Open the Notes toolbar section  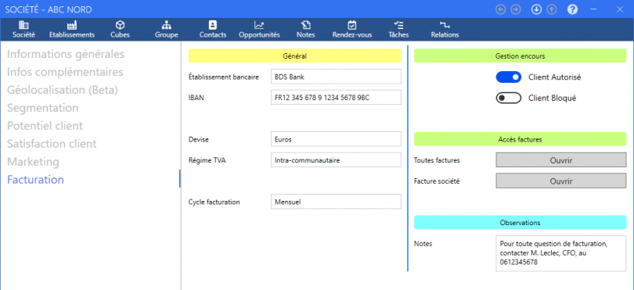pos(306,30)
